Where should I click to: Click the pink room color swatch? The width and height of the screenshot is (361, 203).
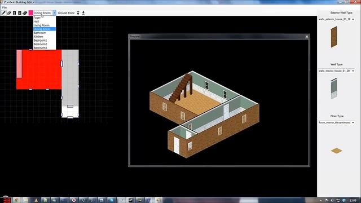click(x=30, y=13)
